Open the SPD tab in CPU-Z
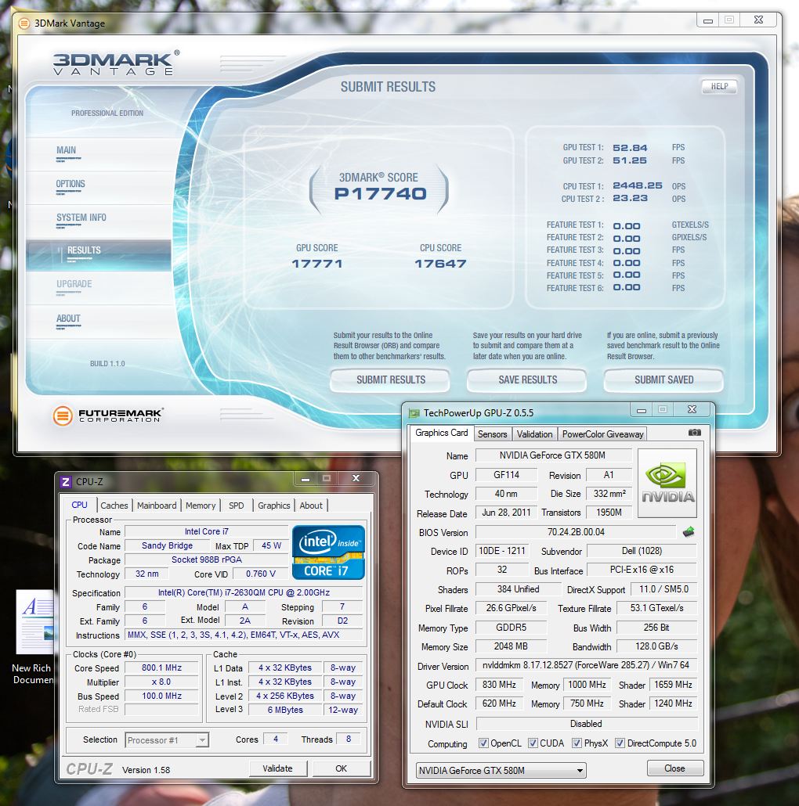 point(236,506)
